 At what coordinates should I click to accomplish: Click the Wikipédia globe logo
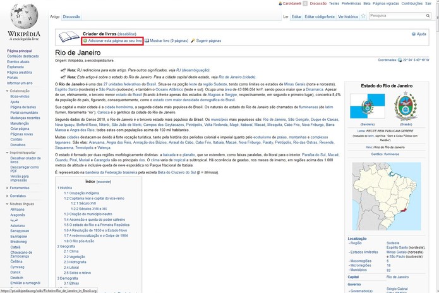[x=24, y=16]
